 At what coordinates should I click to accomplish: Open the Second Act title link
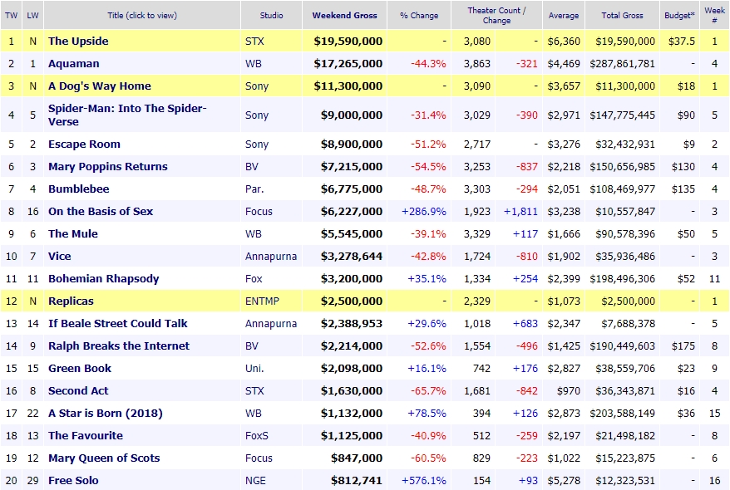pyautogui.click(x=78, y=390)
